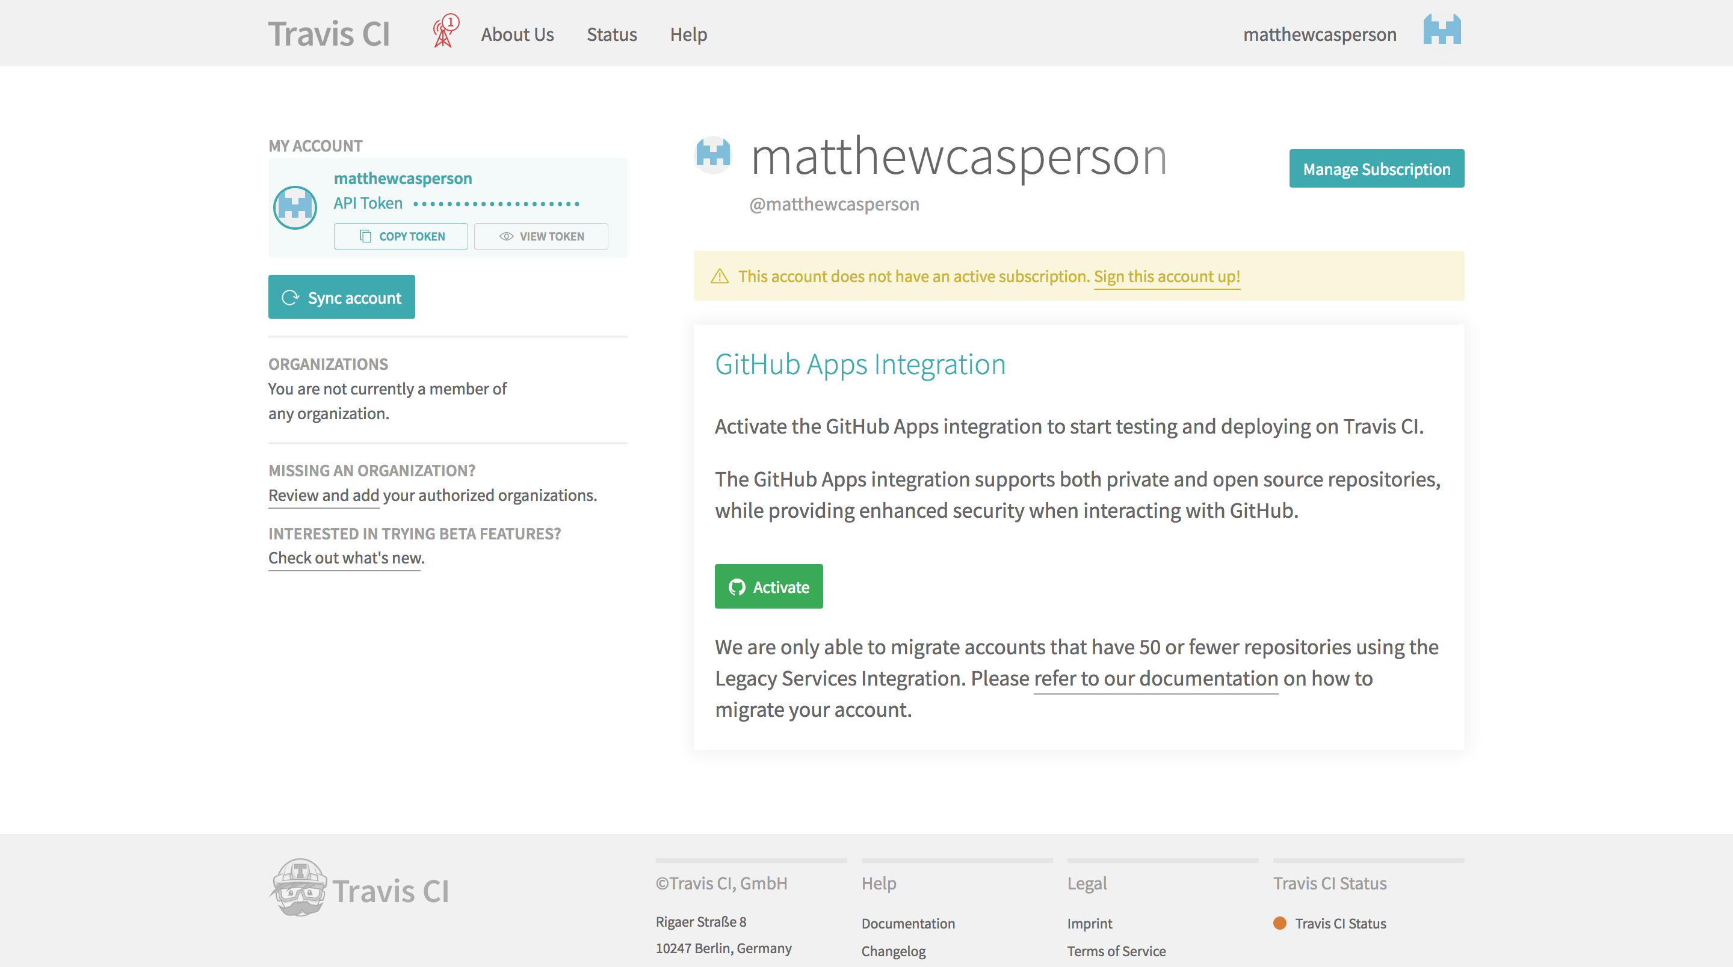
Task: Click the large 'matthewcasperson' profile heading
Action: [959, 158]
